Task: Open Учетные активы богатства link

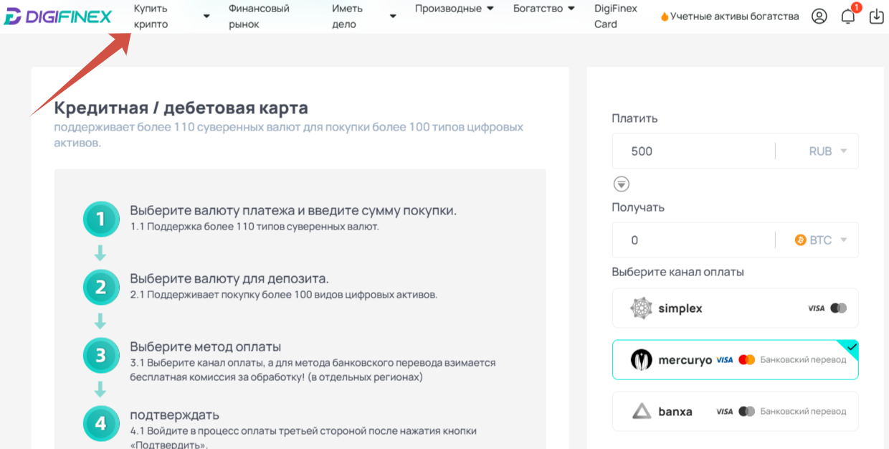Action: [734, 16]
